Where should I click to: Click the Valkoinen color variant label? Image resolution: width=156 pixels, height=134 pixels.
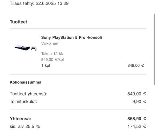pos(50,44)
